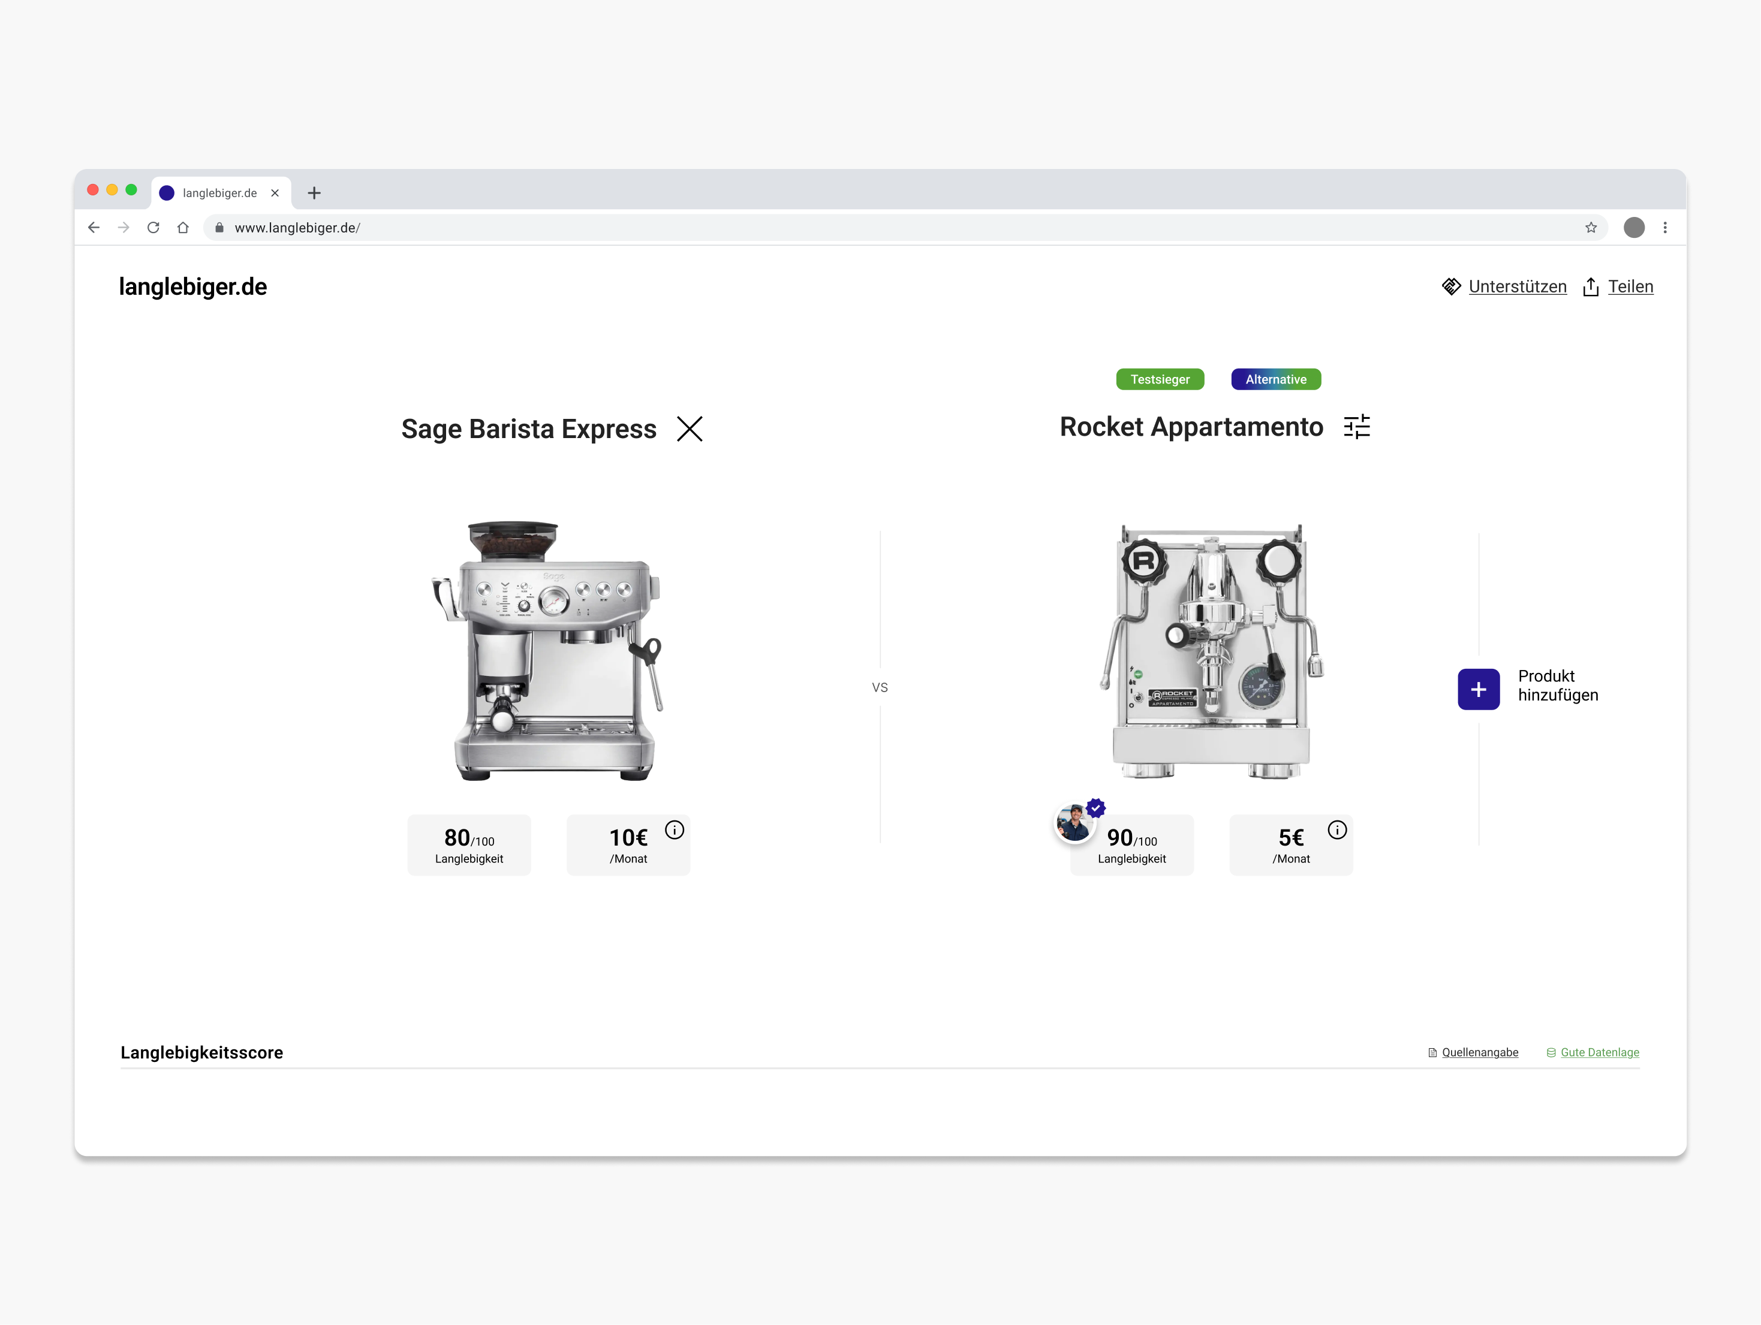This screenshot has height=1325, width=1761.
Task: Open filter sliders next to Rocket Appartamento
Action: pos(1356,427)
